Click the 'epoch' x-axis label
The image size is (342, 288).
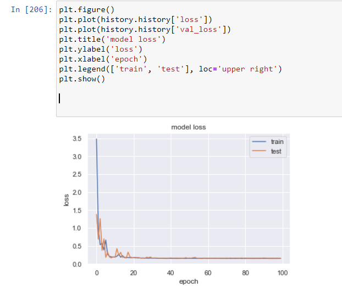(x=189, y=281)
